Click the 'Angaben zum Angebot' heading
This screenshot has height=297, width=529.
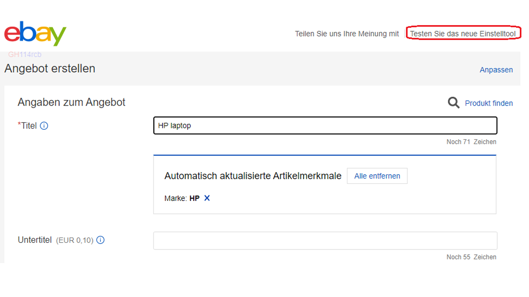coord(71,103)
